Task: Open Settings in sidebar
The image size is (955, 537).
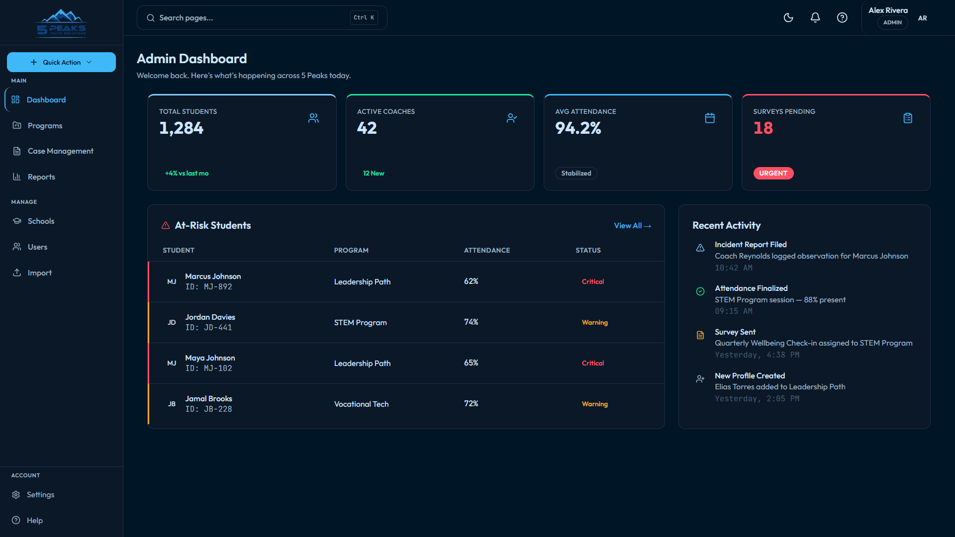Action: click(62, 495)
